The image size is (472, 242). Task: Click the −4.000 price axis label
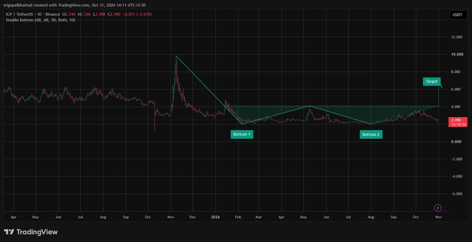[x=457, y=176]
